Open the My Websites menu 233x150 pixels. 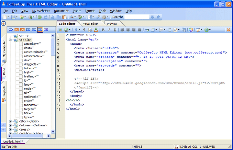(x=41, y=11)
